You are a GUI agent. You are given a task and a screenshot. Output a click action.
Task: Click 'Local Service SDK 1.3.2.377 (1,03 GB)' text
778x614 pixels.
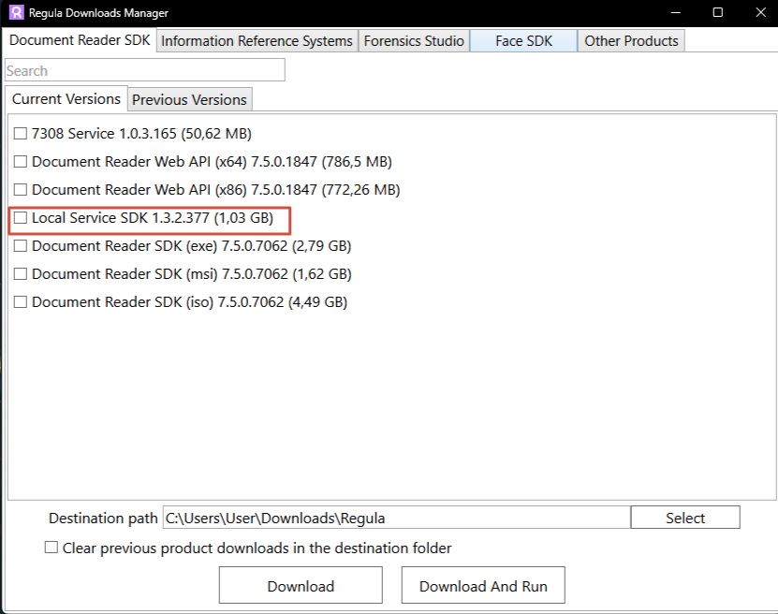pos(153,218)
